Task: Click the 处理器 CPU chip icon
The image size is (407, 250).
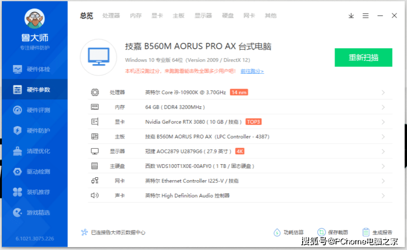Action: coord(95,92)
